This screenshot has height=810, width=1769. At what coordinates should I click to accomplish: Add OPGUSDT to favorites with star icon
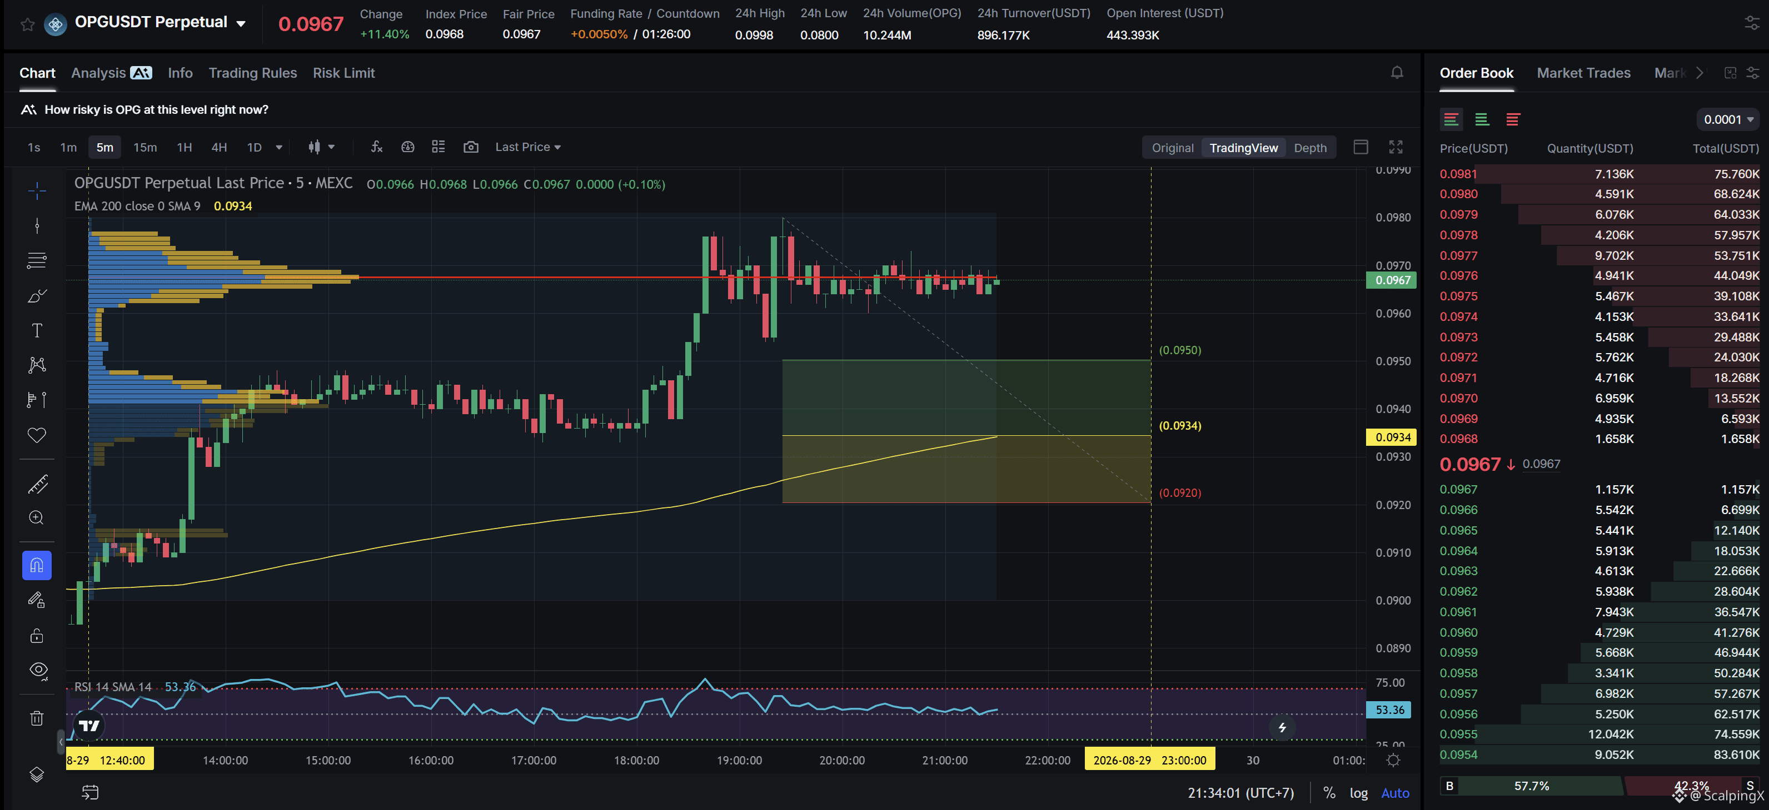pyautogui.click(x=27, y=24)
